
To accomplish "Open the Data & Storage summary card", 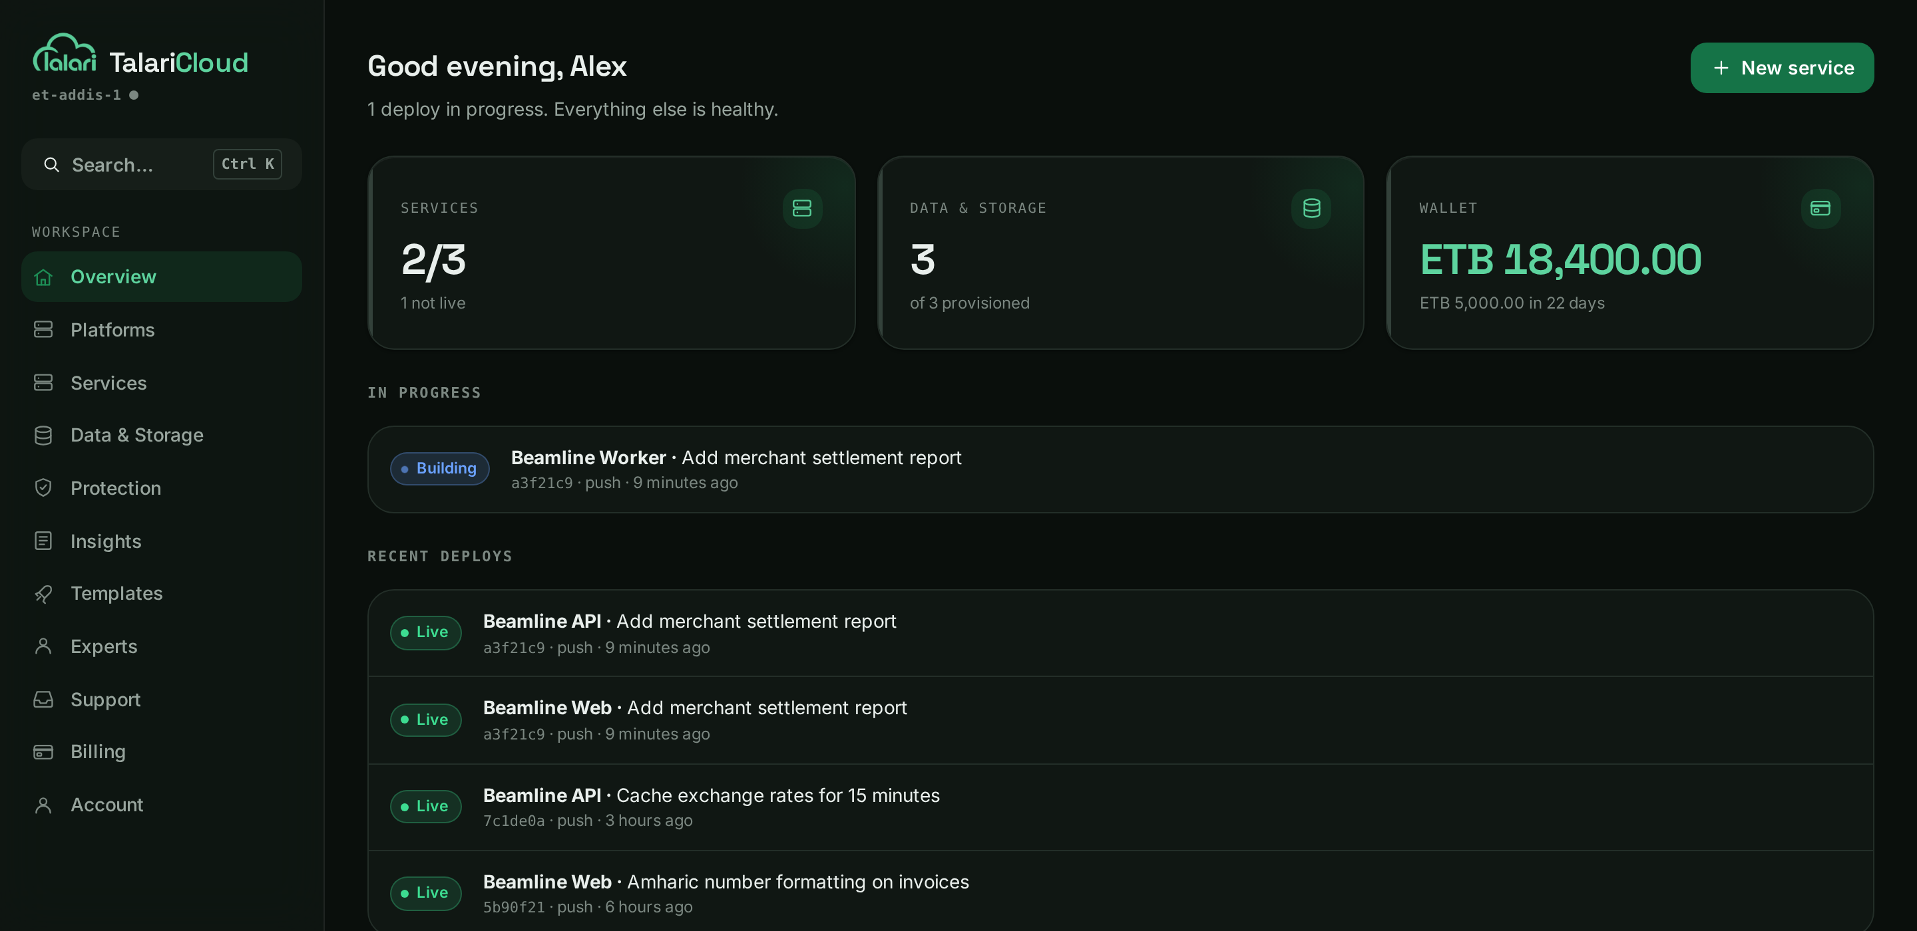I will tap(1121, 253).
